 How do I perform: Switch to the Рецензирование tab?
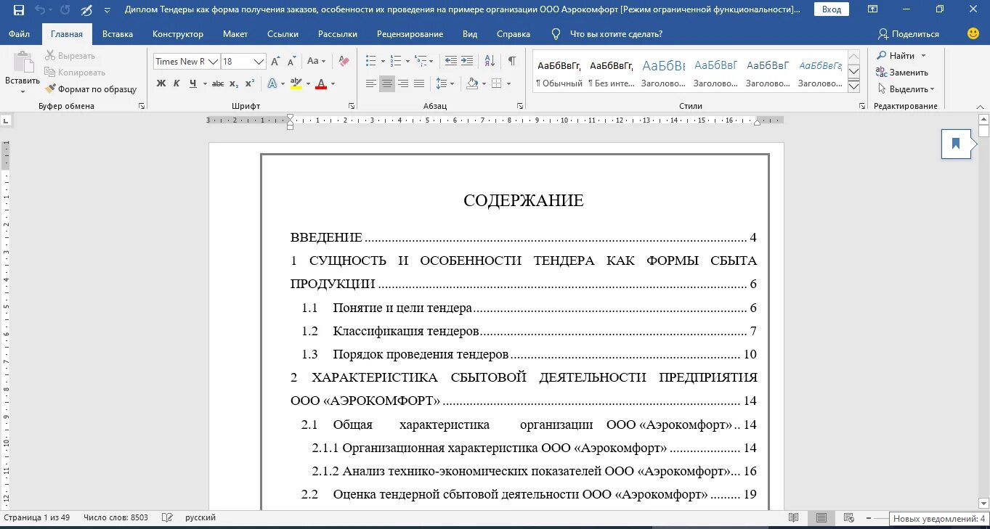(410, 34)
